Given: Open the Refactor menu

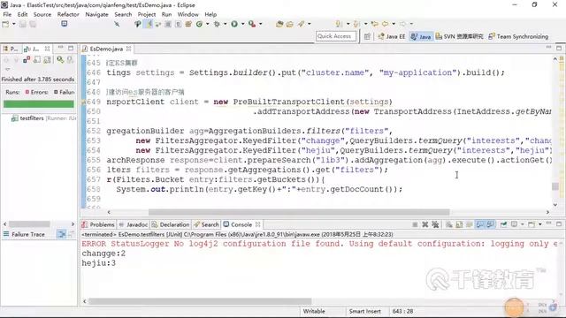Looking at the screenshot, I should pyautogui.click(x=68, y=14).
